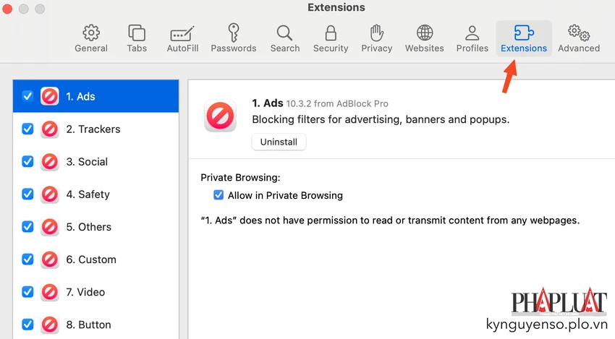This screenshot has height=339, width=615.
Task: Select the Extensions puzzle-piece tab
Action: 524,38
